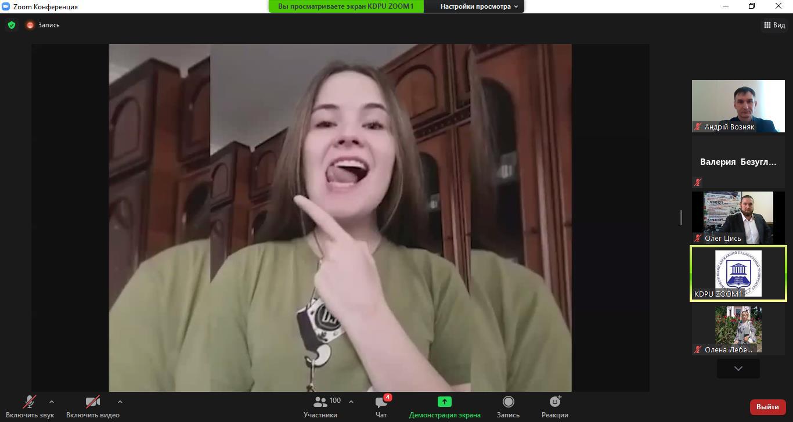Click the green encryption shield icon
This screenshot has height=422, width=793.
pos(12,25)
